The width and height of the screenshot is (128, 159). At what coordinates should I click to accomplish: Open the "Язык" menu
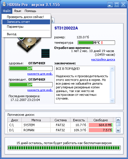[17, 11]
